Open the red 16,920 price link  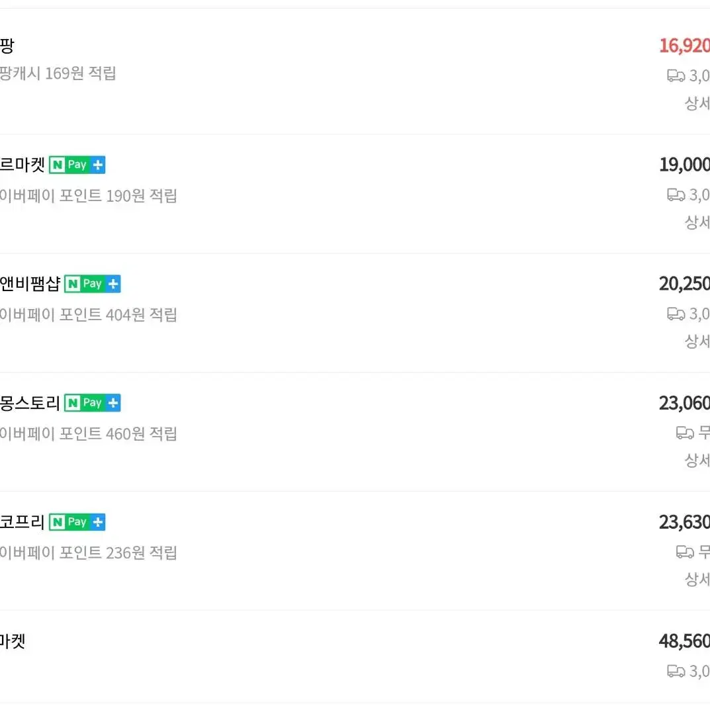684,46
